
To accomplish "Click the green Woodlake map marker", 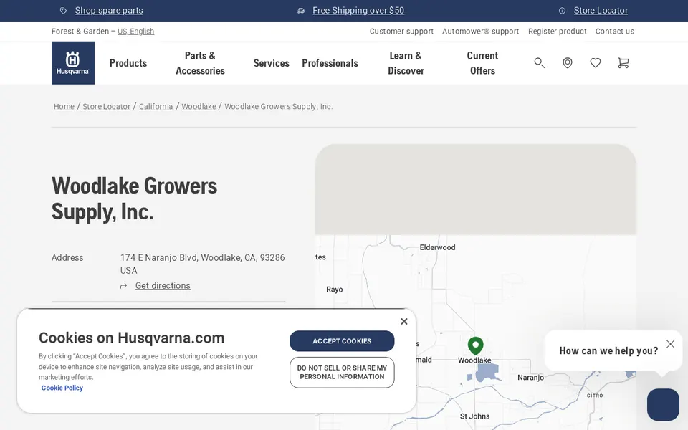I will coord(476,345).
